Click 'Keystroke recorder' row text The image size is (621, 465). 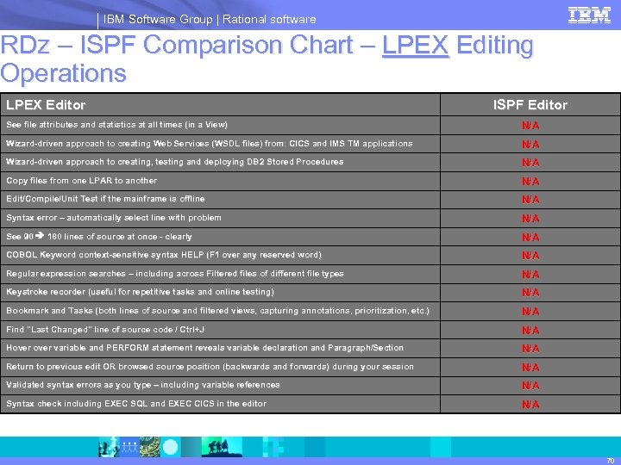pos(140,292)
